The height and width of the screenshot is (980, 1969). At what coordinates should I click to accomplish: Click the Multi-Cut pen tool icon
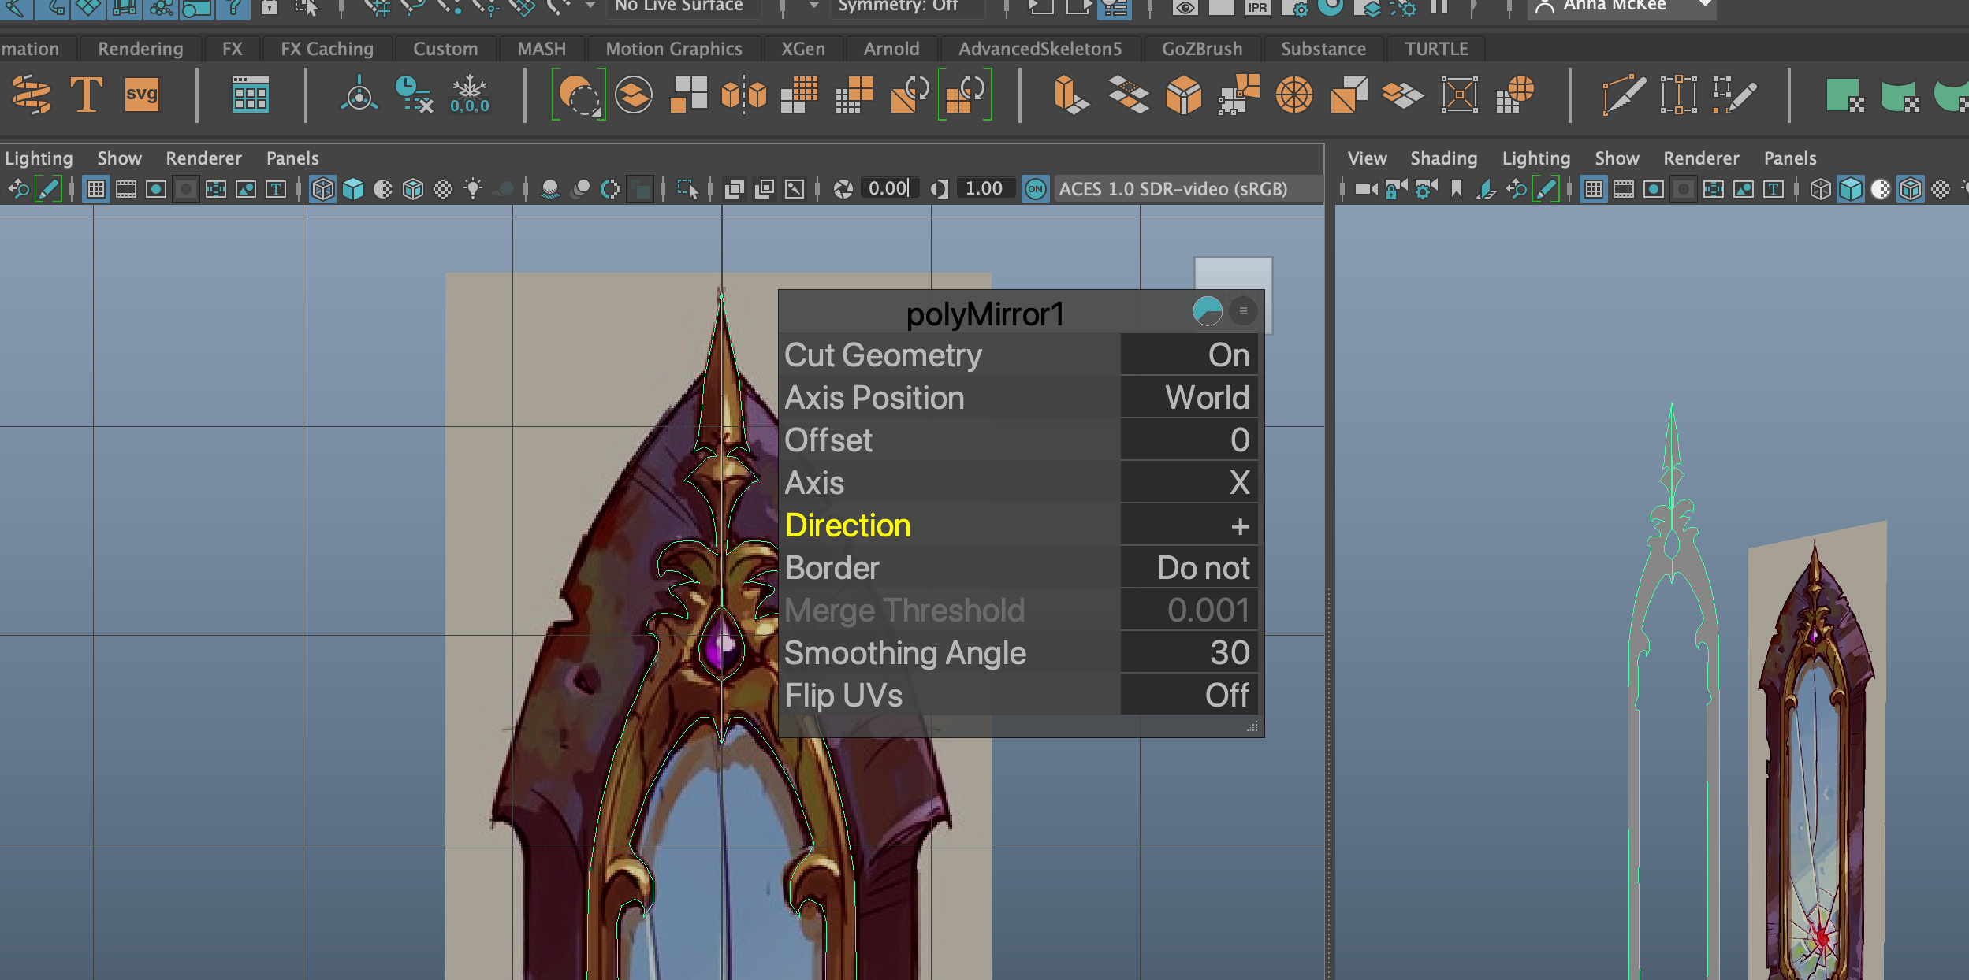point(1623,95)
